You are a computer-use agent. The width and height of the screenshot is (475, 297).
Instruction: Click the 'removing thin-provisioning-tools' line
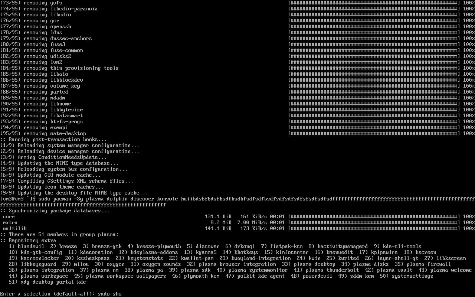tap(59, 68)
